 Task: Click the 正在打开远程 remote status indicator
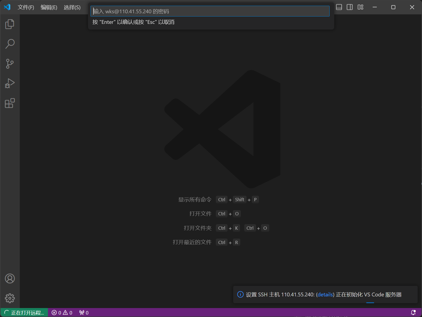[x=24, y=312]
